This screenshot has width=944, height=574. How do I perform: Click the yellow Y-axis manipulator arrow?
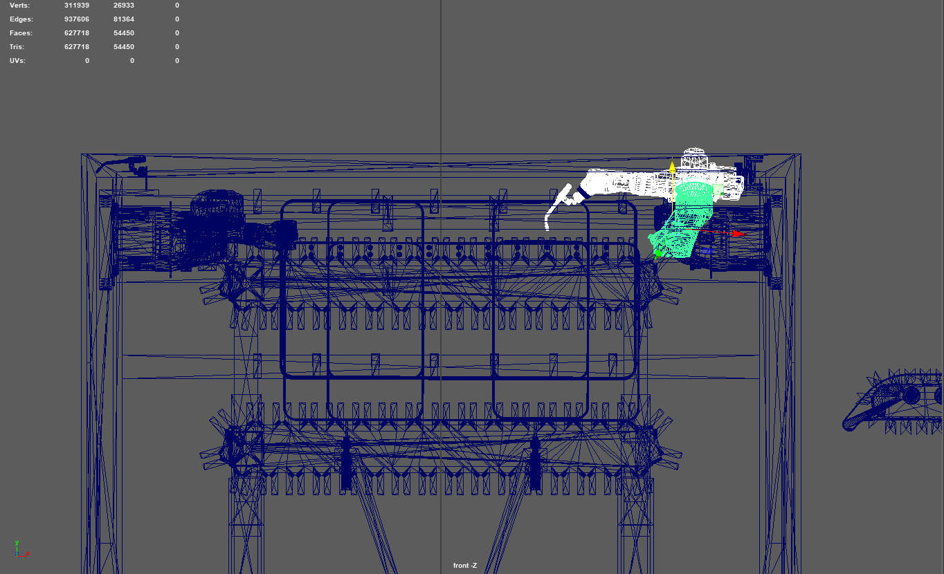tap(672, 167)
